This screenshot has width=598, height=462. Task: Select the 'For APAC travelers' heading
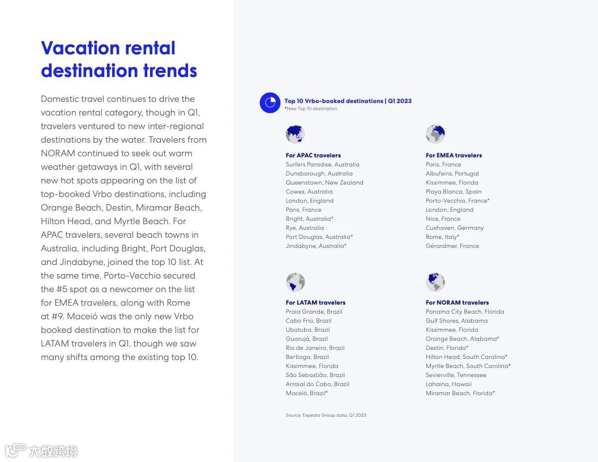313,155
